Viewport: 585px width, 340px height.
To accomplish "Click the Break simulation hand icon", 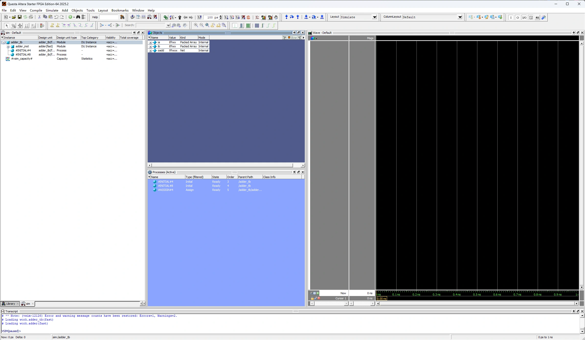I will point(276,17).
